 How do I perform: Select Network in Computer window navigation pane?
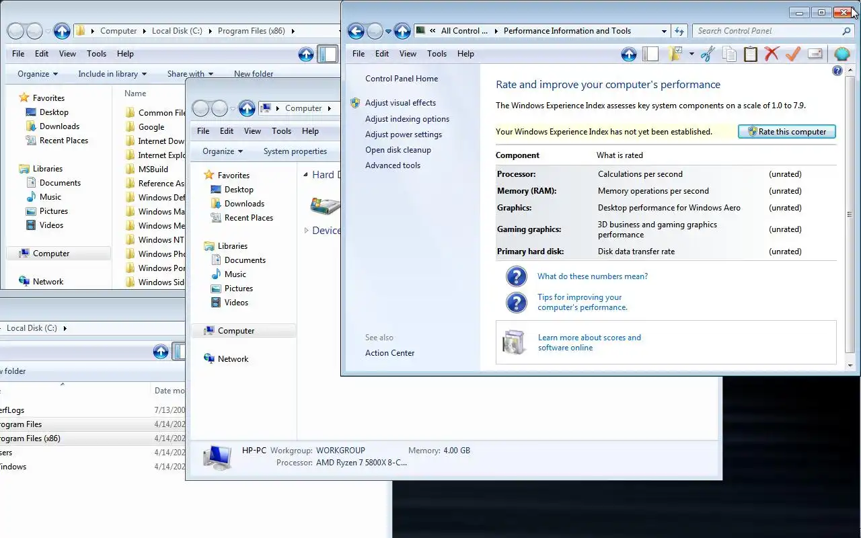pos(233,359)
